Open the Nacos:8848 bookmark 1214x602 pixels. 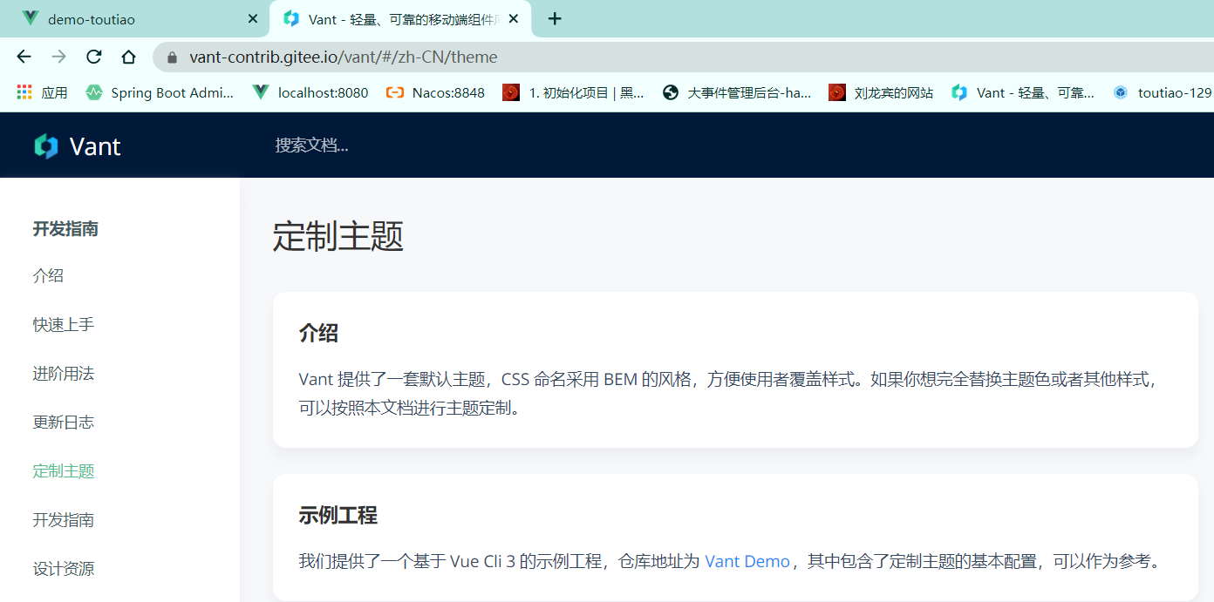point(435,92)
